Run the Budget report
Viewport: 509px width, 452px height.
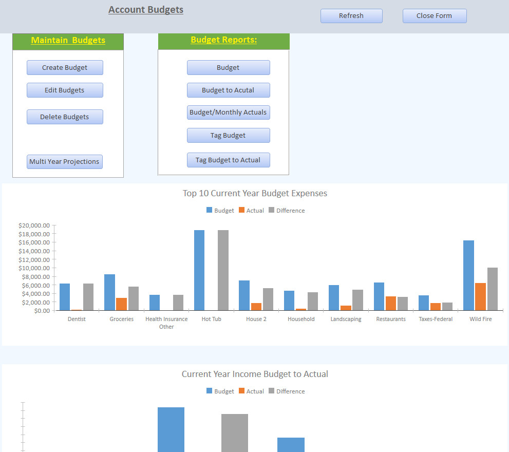(228, 67)
